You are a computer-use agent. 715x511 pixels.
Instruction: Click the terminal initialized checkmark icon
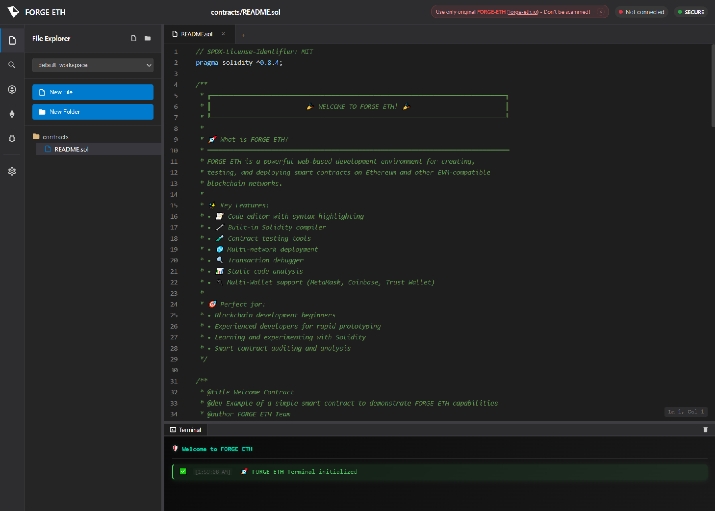point(183,471)
